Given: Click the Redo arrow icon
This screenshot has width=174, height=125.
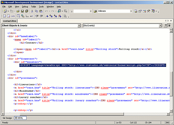Looking at the screenshot, I should coord(53,11).
